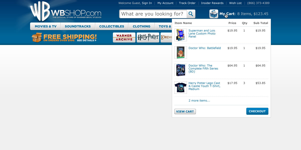
Task: Click the search input field
Action: [x=153, y=14]
